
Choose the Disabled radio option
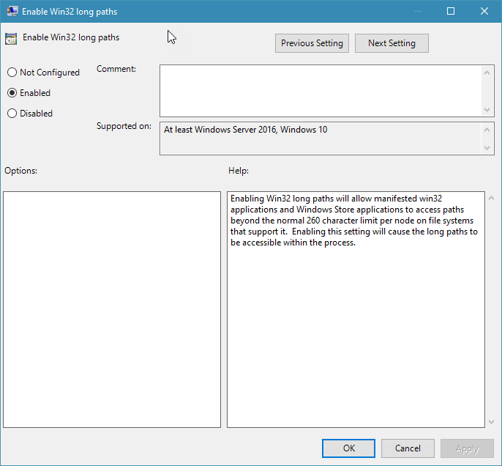(12, 114)
